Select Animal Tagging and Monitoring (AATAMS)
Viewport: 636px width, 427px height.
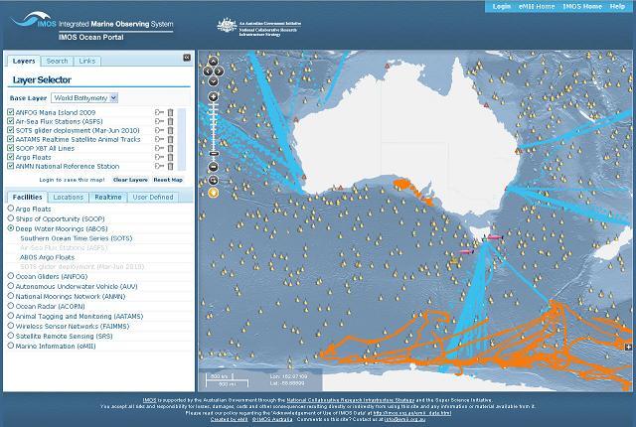tap(11, 315)
